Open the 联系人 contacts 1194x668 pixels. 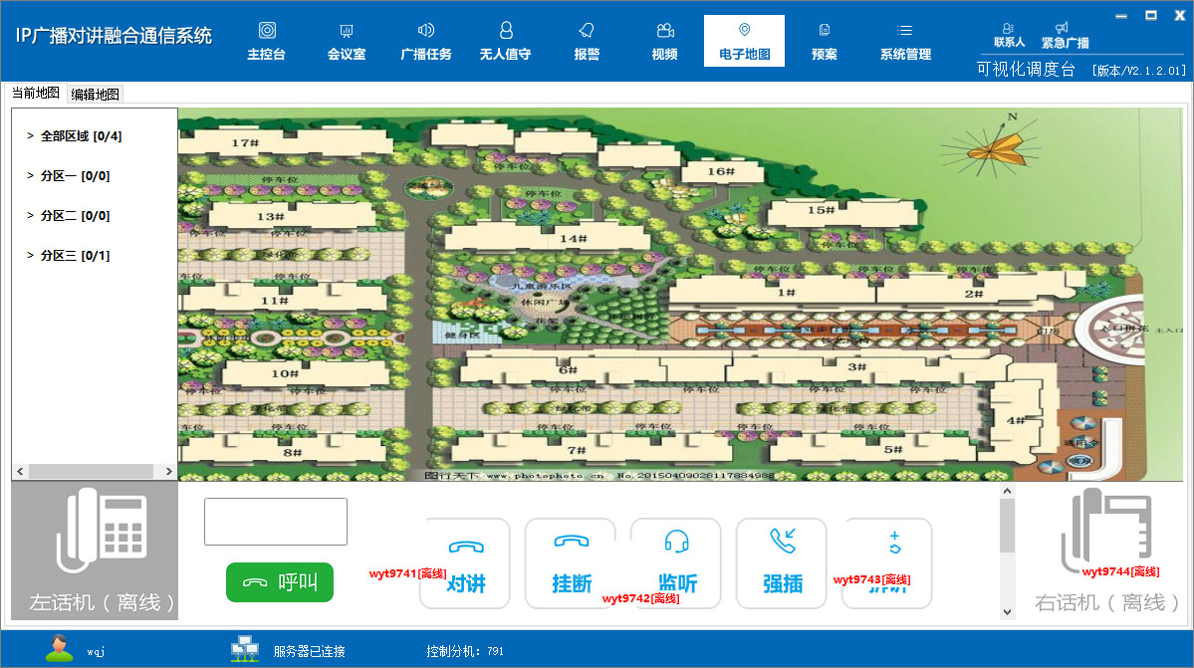tap(1009, 35)
